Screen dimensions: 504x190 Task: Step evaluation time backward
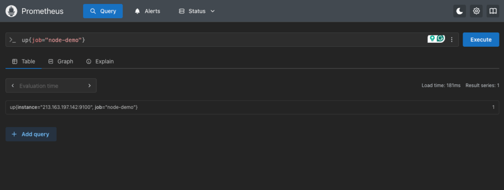coord(12,86)
